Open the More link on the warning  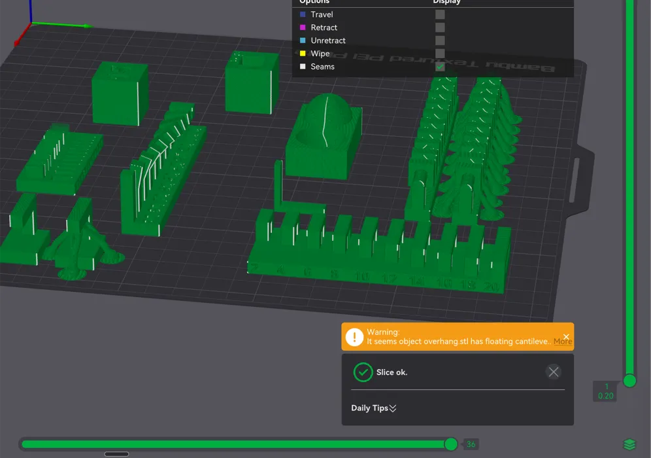pos(563,341)
